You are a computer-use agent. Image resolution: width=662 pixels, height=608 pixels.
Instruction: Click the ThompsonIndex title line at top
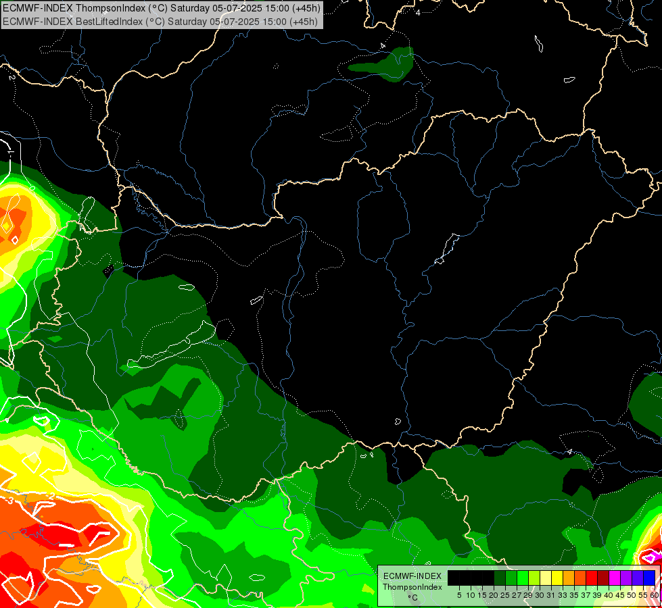tap(162, 8)
